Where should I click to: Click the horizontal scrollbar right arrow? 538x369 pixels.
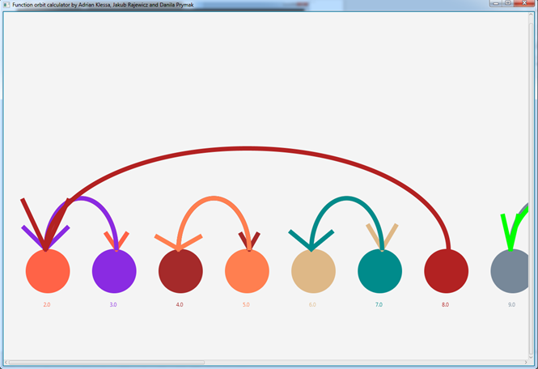526,363
